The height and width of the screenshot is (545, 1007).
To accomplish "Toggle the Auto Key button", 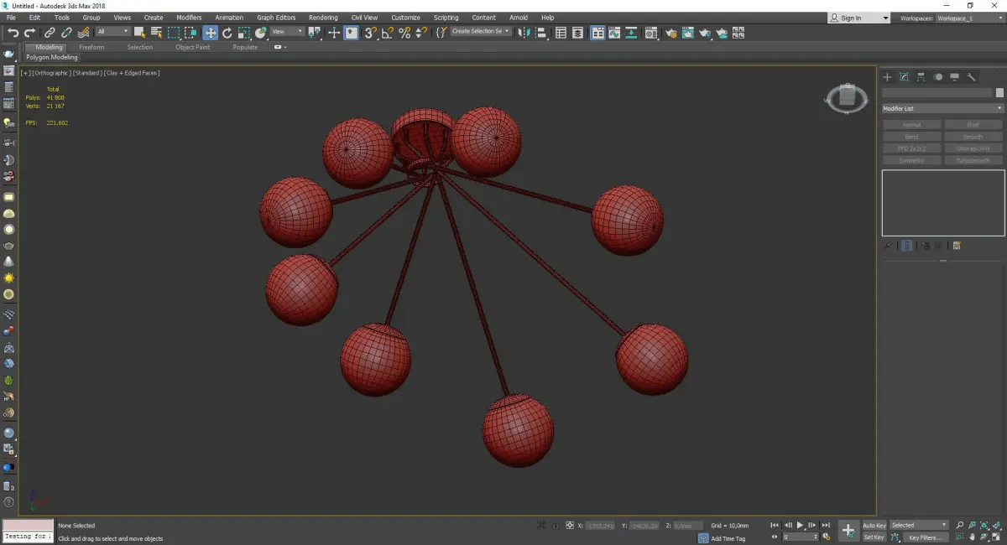I will 874,526.
